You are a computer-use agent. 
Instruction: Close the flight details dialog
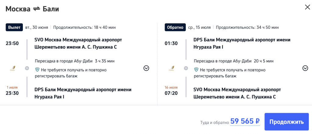307,7
